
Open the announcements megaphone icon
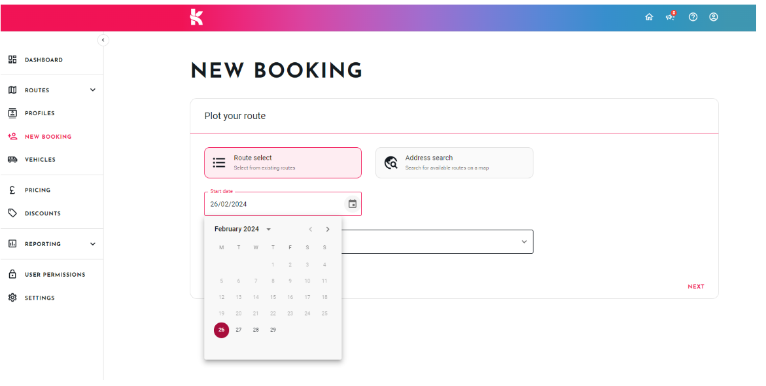pyautogui.click(x=670, y=16)
